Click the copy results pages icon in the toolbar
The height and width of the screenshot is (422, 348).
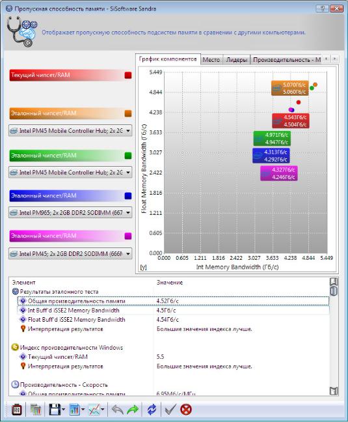[35, 410]
